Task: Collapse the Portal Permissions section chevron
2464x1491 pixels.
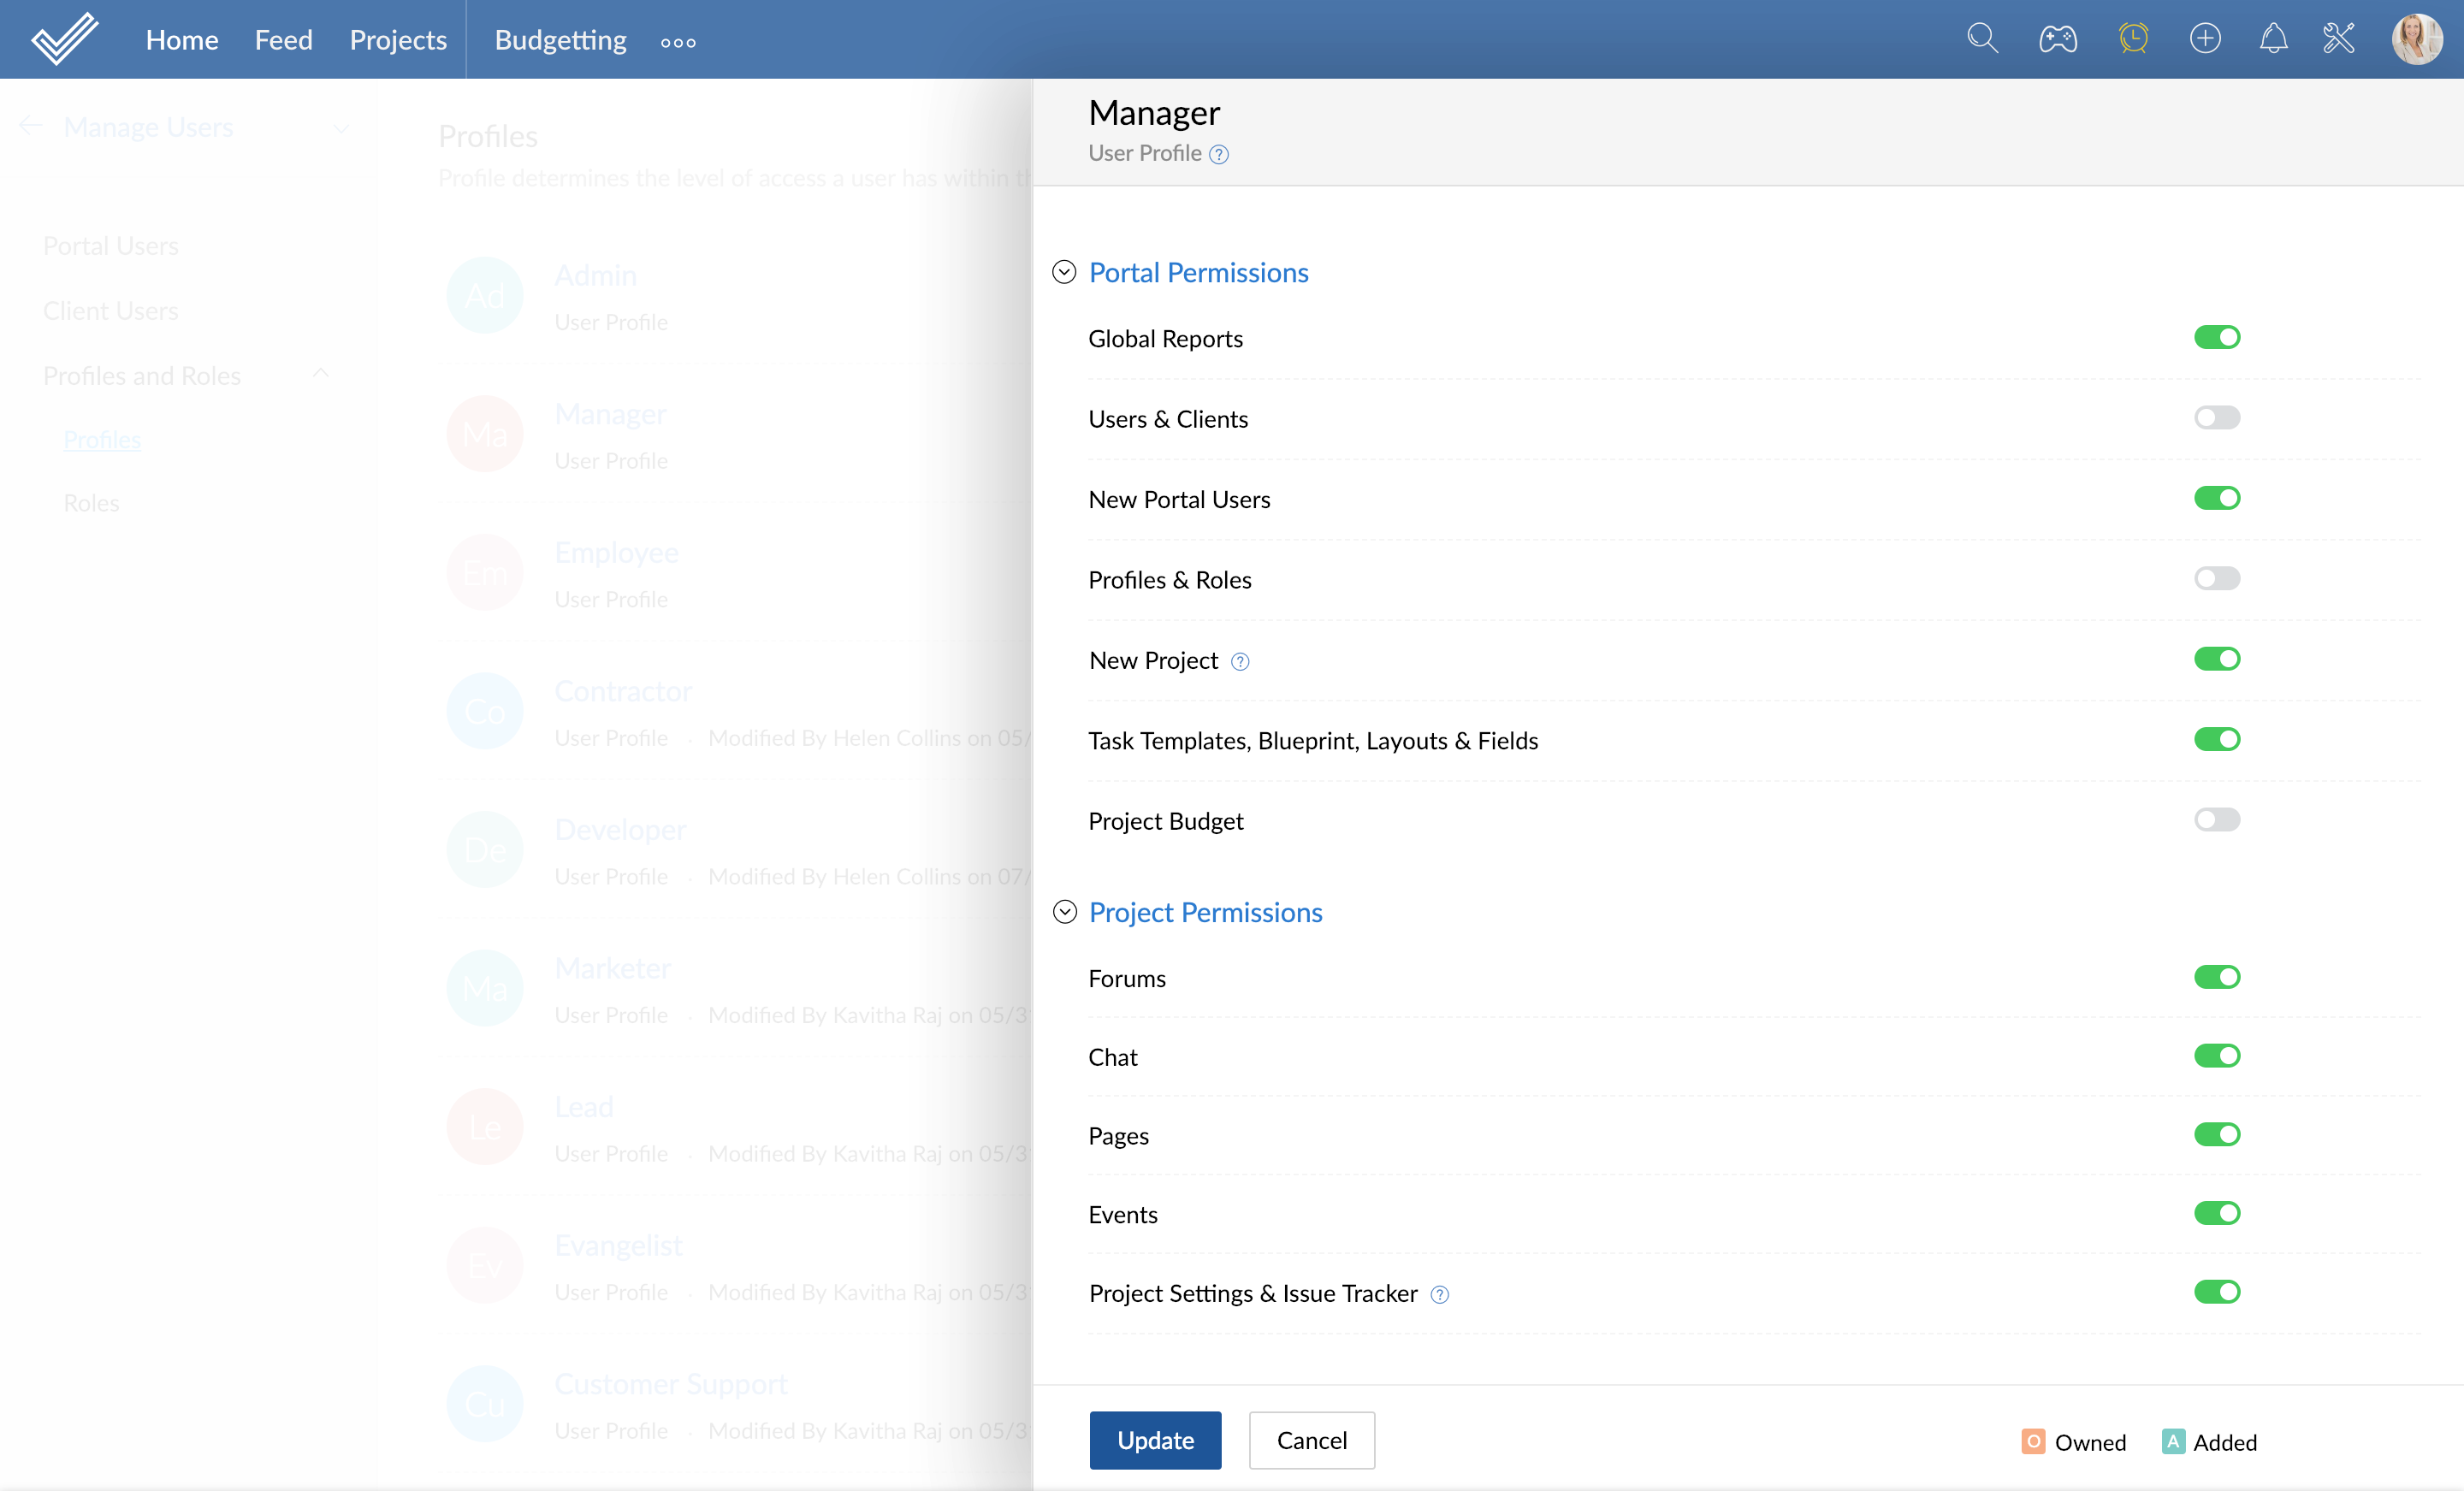Action: [1064, 272]
